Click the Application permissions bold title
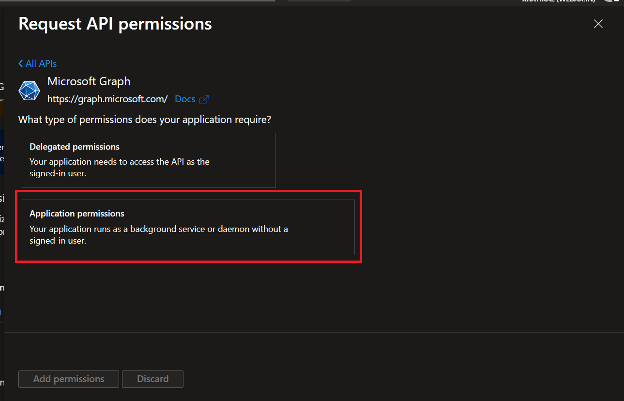 (x=77, y=214)
